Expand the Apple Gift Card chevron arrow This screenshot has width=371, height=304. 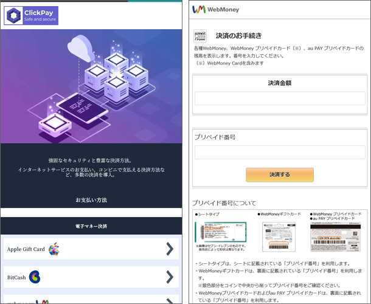(x=170, y=249)
